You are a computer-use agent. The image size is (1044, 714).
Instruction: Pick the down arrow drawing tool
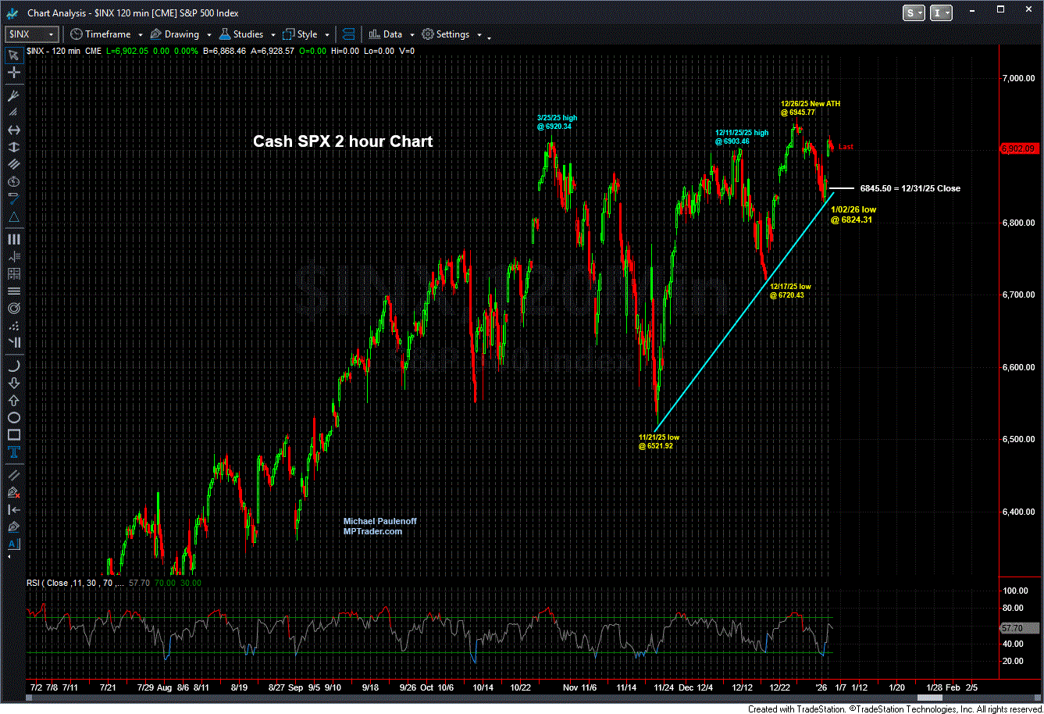coord(13,383)
